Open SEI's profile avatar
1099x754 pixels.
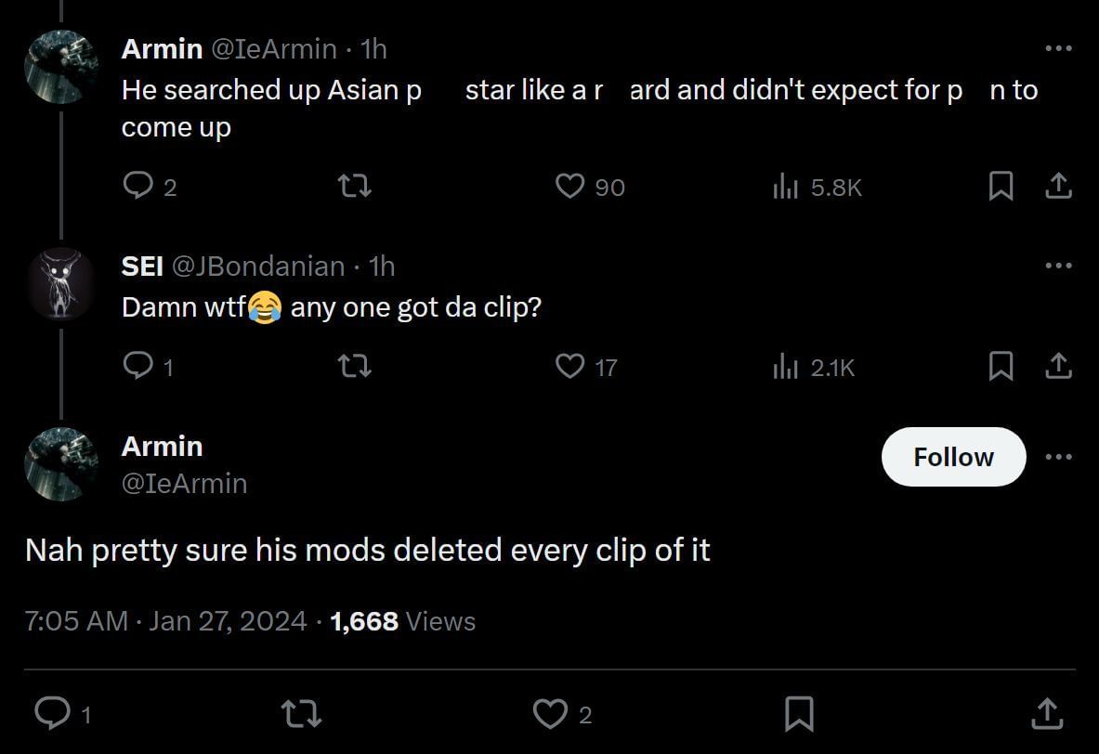[60, 285]
